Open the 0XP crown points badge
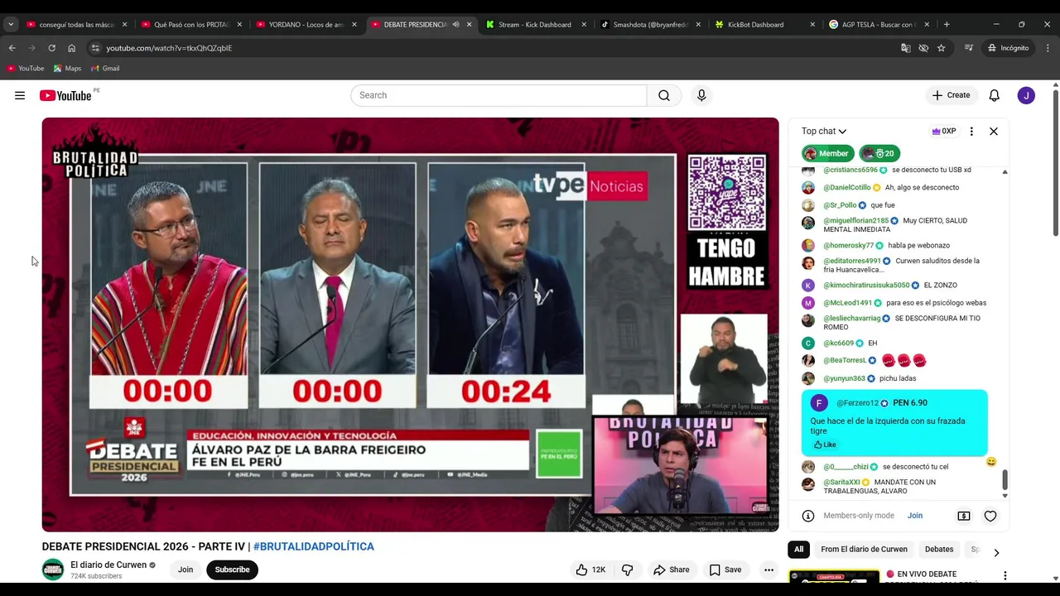Image resolution: width=1060 pixels, height=596 pixels. tap(944, 131)
